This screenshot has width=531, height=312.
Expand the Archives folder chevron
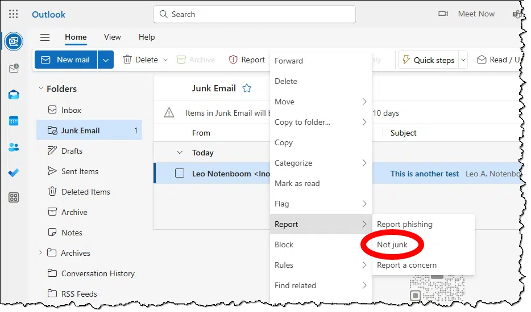40,252
